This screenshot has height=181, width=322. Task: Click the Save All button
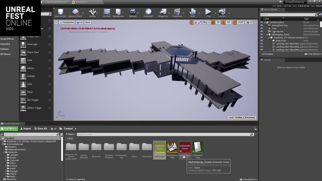[41, 129]
